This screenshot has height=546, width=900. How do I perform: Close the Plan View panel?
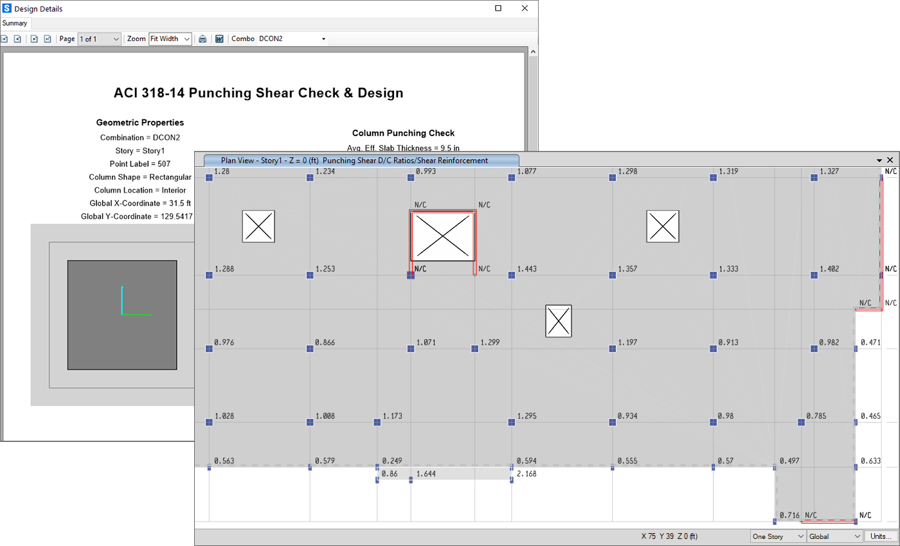(x=890, y=160)
